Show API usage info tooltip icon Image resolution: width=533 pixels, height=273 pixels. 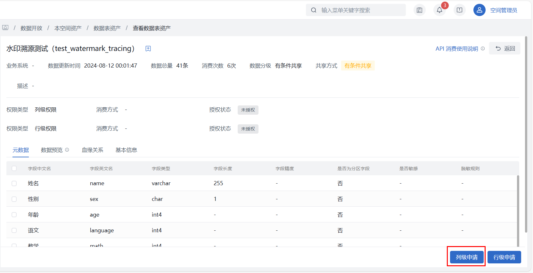pyautogui.click(x=483, y=49)
